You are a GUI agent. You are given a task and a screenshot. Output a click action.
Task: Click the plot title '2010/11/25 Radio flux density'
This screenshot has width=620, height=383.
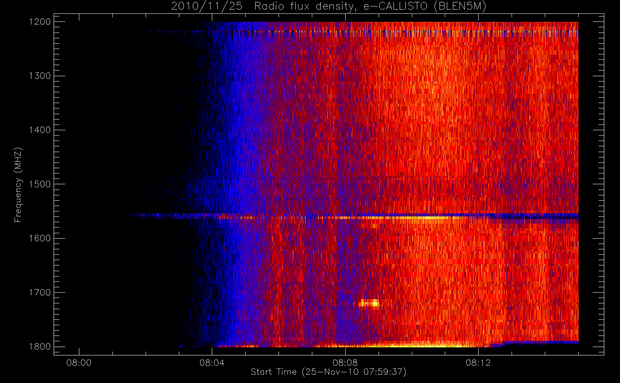tap(328, 7)
